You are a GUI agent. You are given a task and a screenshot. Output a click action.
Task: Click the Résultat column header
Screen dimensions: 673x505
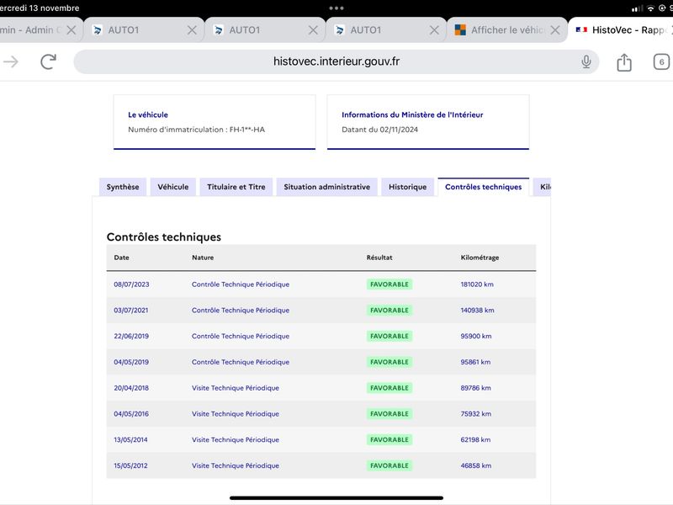click(379, 258)
